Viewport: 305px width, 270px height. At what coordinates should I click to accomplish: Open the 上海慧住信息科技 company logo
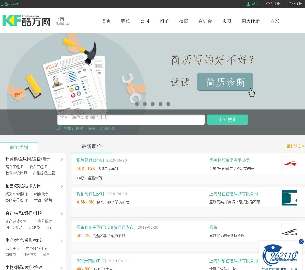point(289,198)
